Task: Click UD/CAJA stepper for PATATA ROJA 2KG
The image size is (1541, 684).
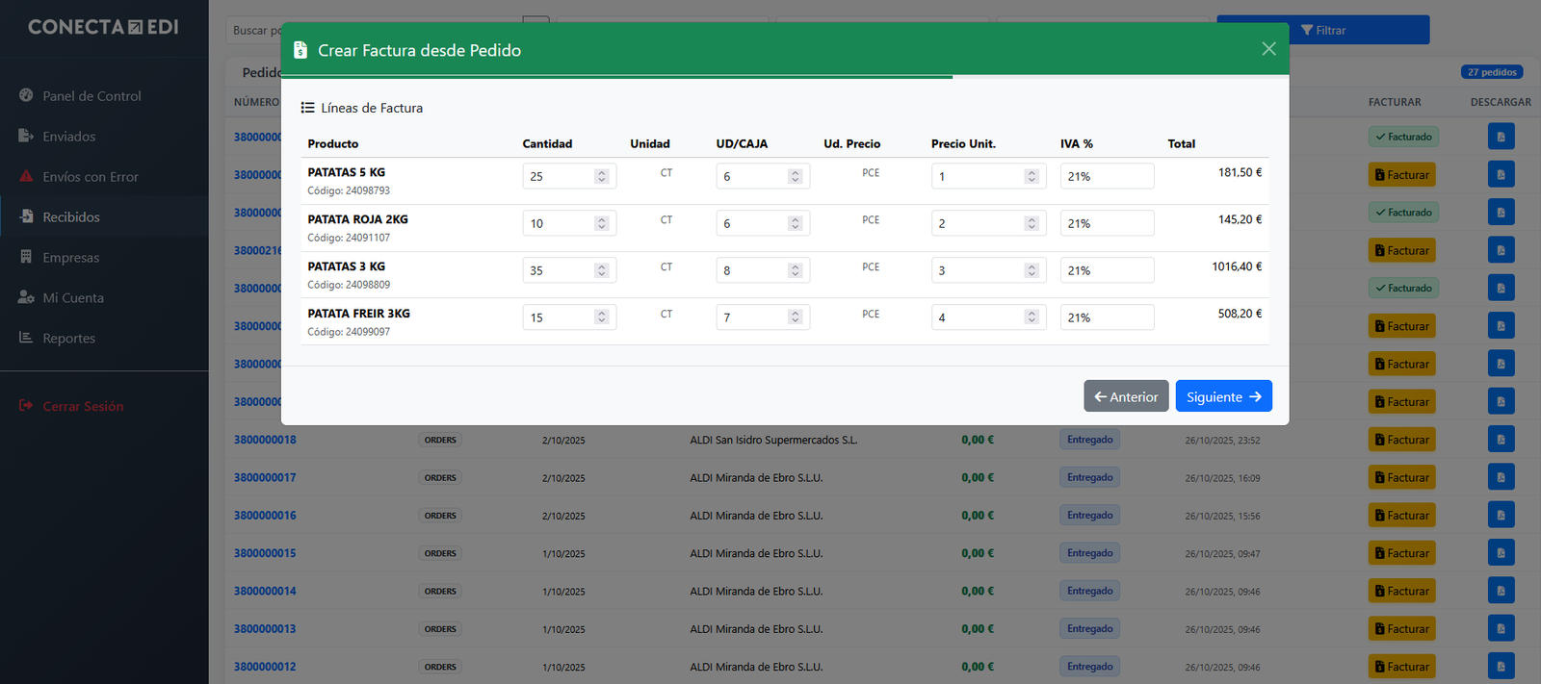Action: (x=796, y=223)
